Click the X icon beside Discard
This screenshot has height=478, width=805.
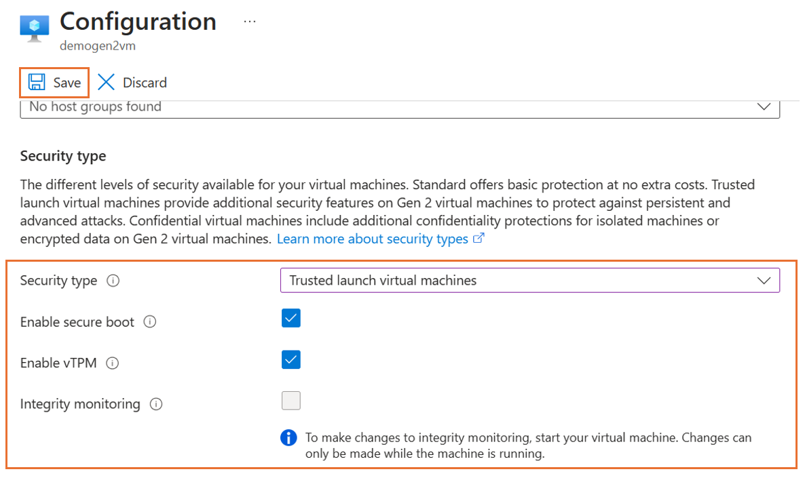point(106,82)
